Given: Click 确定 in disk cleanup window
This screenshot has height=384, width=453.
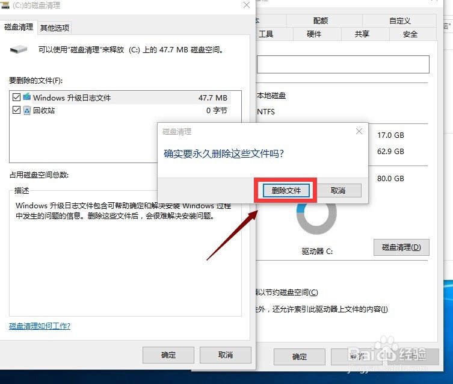Looking at the screenshot, I should (168, 355).
